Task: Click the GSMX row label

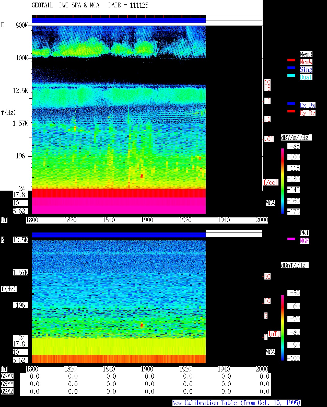Action: point(7,376)
